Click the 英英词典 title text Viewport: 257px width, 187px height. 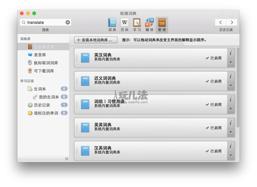[x=103, y=125]
